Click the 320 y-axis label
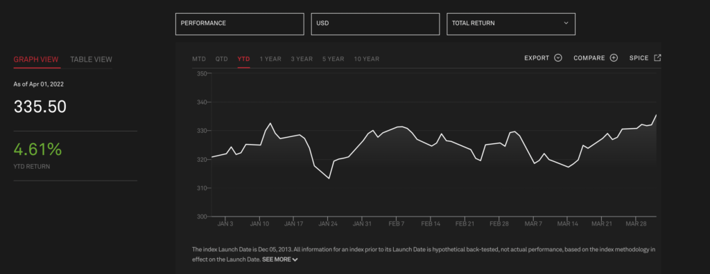Image resolution: width=710 pixels, height=274 pixels. [x=202, y=160]
